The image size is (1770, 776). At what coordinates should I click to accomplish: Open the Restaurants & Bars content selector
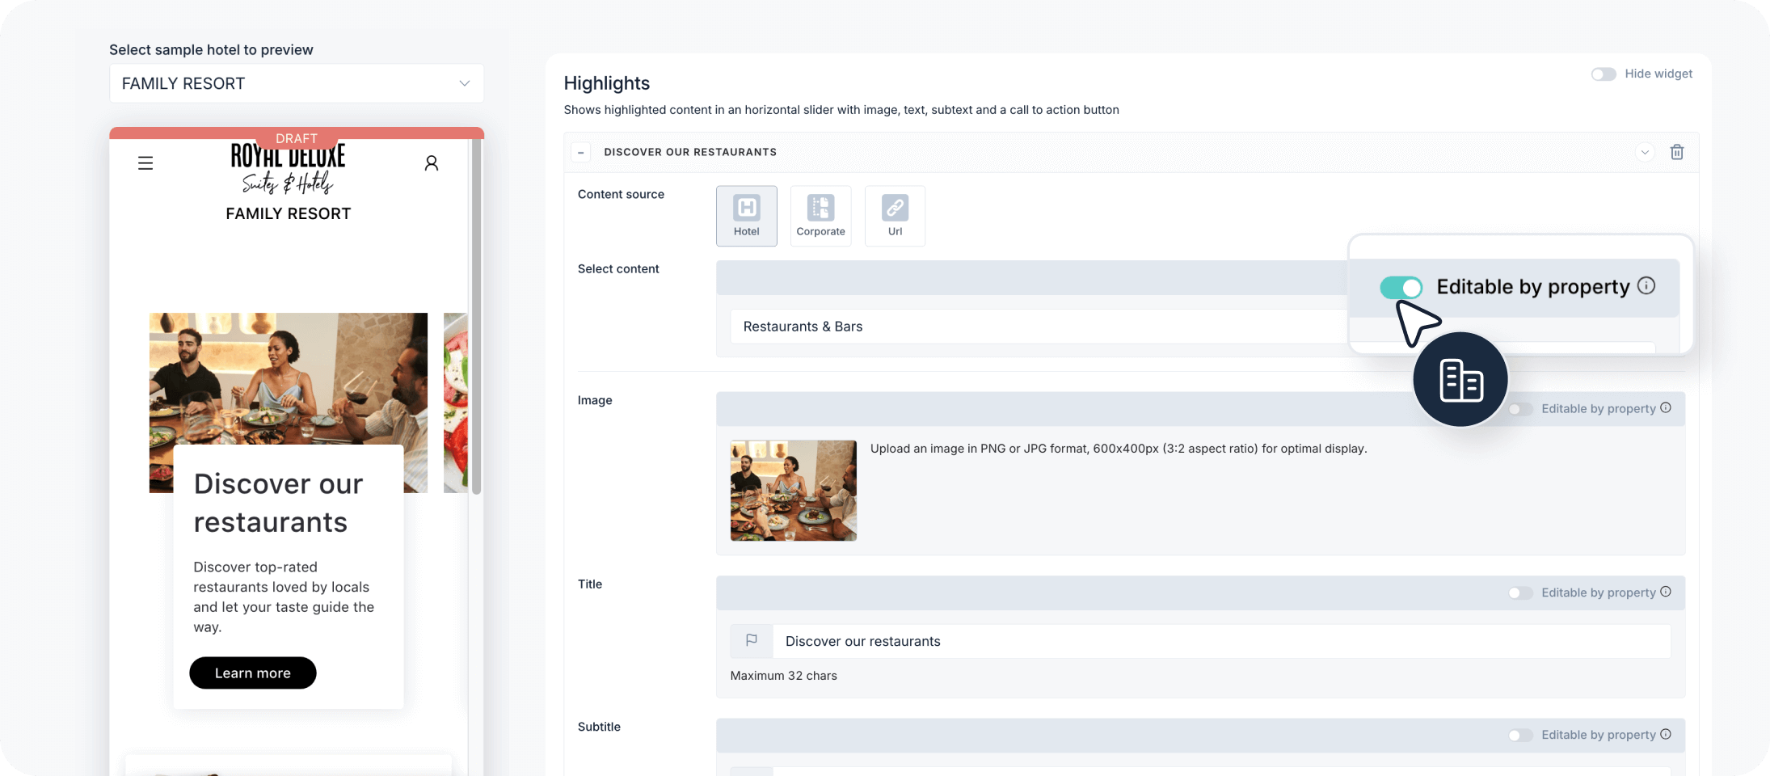[x=1035, y=327]
